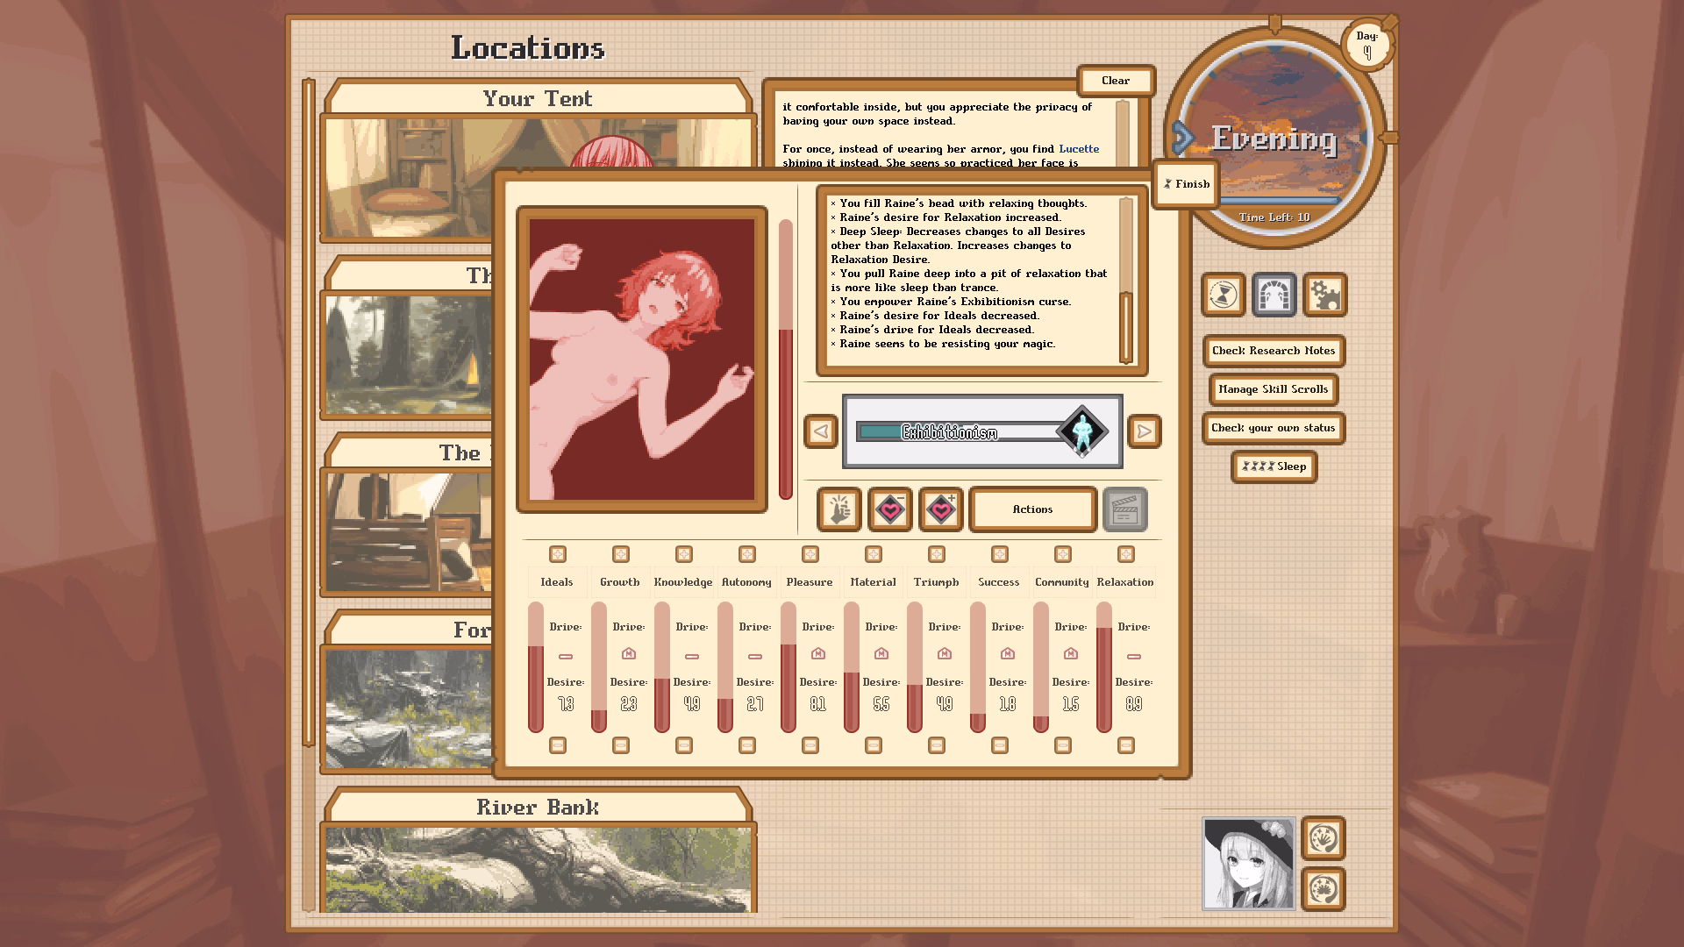Toggle the home pin under the Growth drive

[628, 653]
